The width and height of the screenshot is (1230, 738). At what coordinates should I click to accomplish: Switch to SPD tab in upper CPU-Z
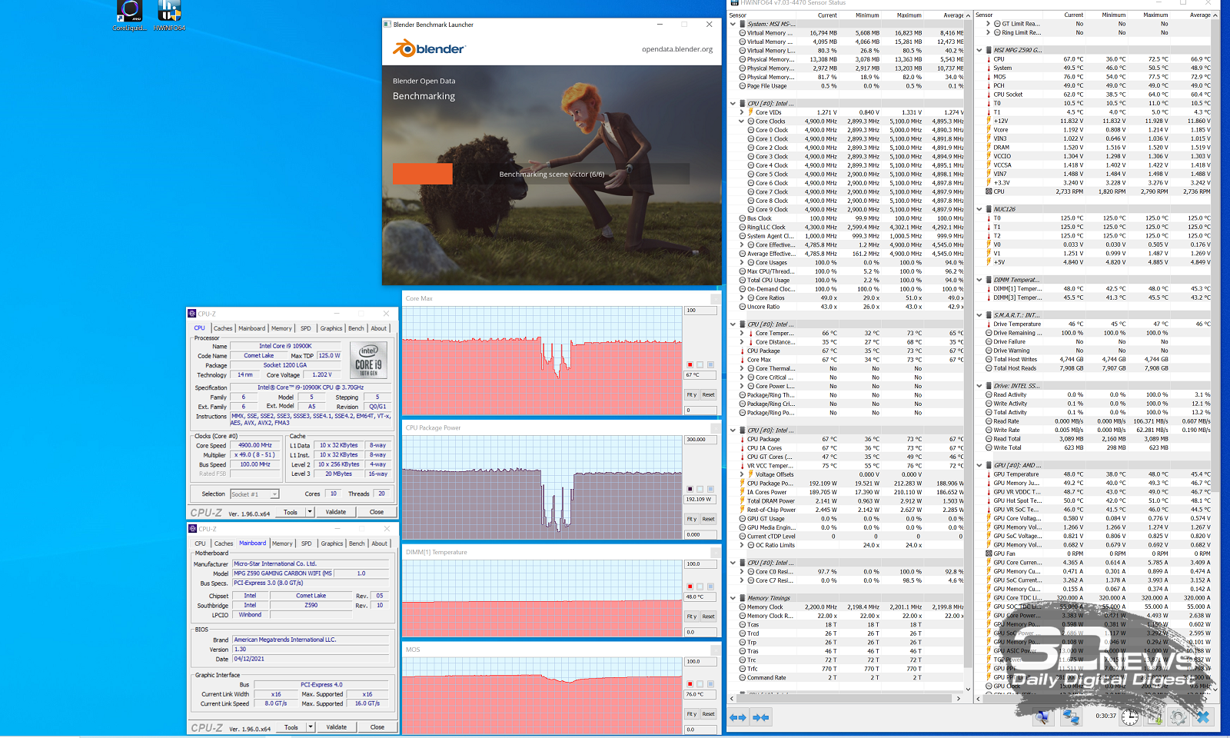[306, 328]
